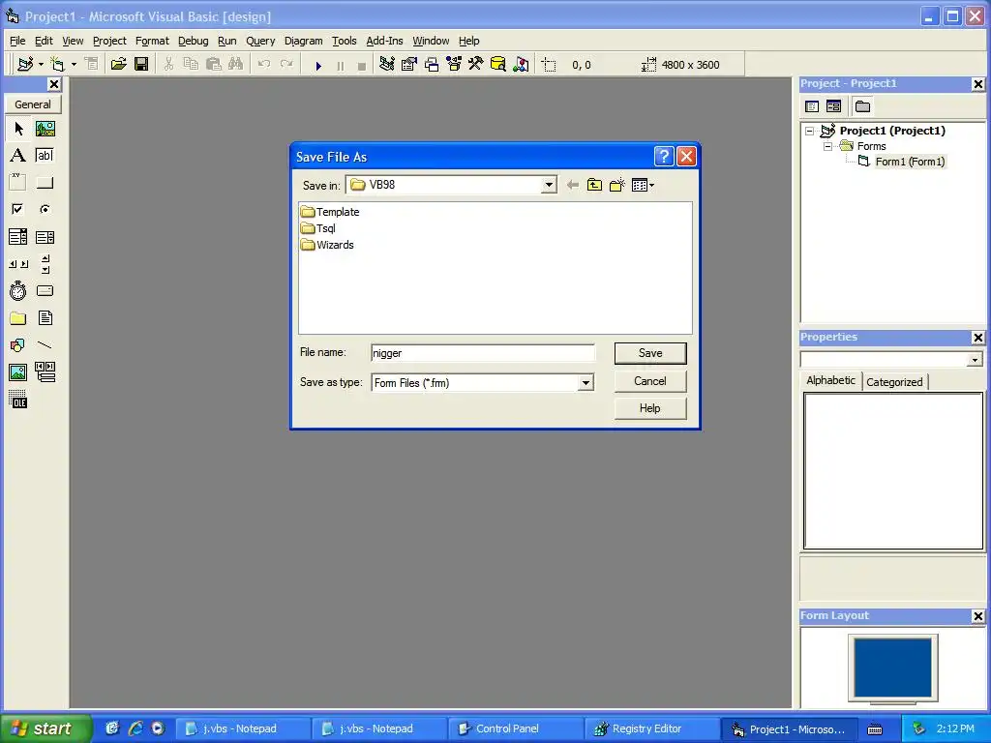The width and height of the screenshot is (991, 743).
Task: Collapse the Project1 tree node
Action: [x=810, y=131]
